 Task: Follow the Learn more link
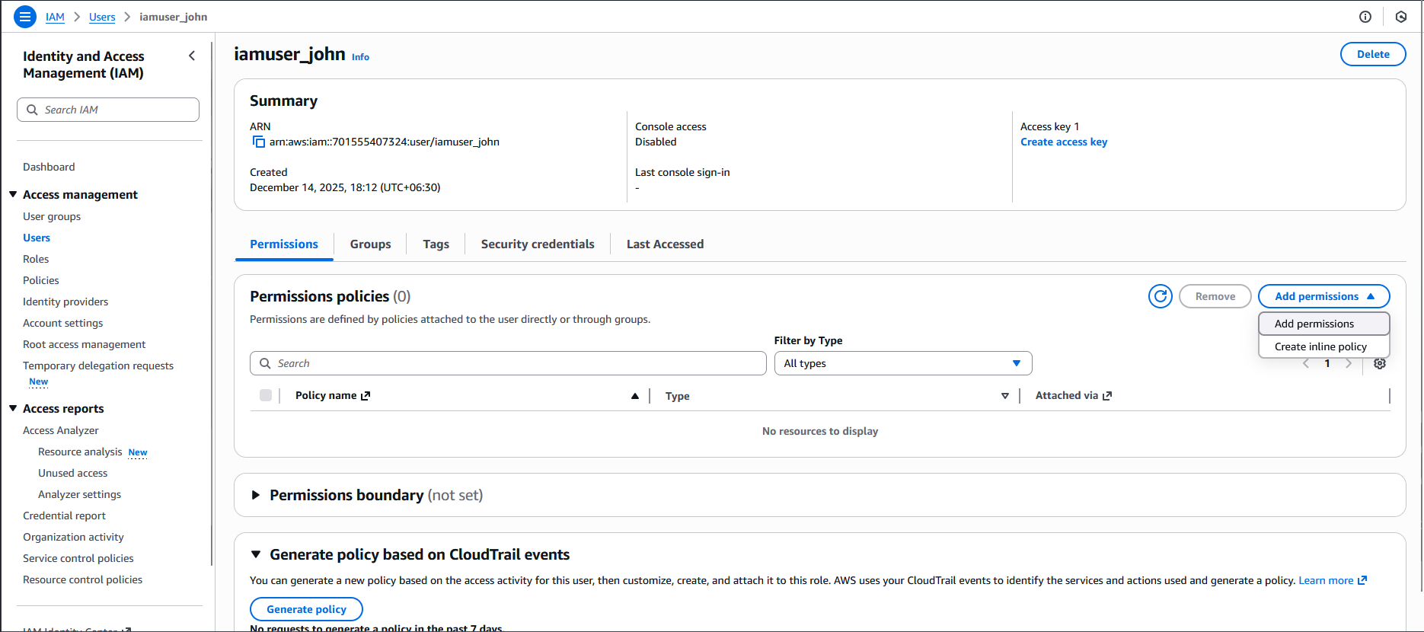tap(1333, 580)
